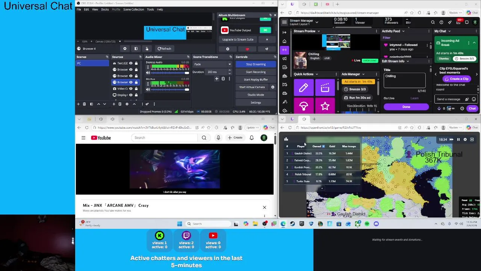Viewport: 481px width, 271px height.
Task: Click the Edit Stream Info pencil quick action
Action: coord(303,88)
